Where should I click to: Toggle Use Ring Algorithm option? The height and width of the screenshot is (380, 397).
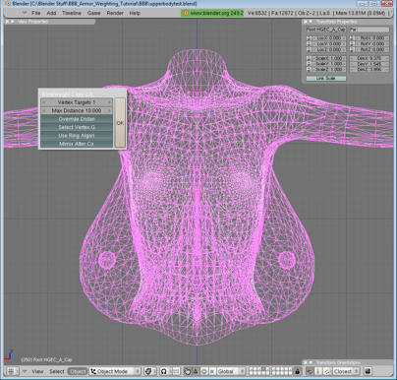click(77, 136)
